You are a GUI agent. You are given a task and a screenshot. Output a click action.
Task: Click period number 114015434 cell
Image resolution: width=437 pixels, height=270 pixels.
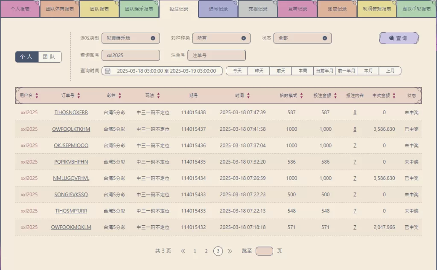coord(193,178)
